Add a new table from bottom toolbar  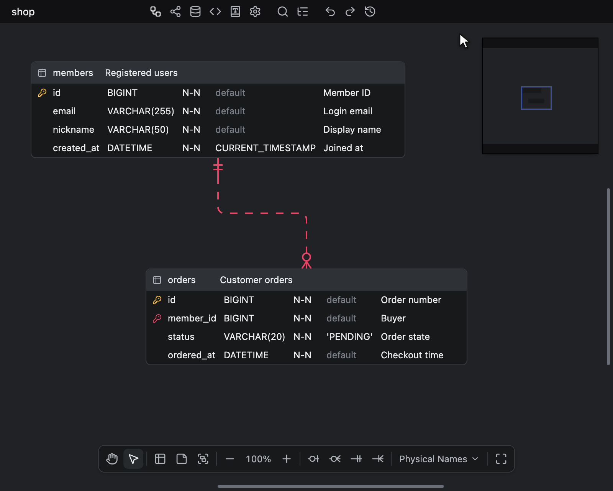pos(160,459)
